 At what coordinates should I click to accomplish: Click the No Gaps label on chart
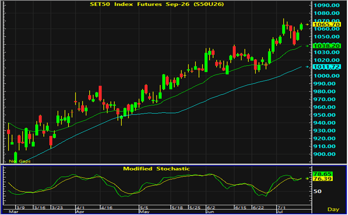click(x=20, y=161)
